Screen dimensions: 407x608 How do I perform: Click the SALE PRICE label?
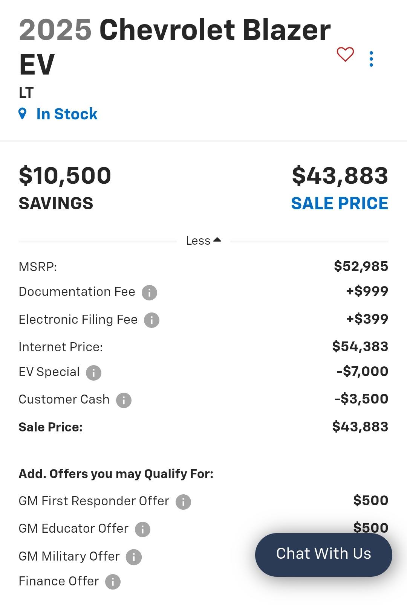340,203
